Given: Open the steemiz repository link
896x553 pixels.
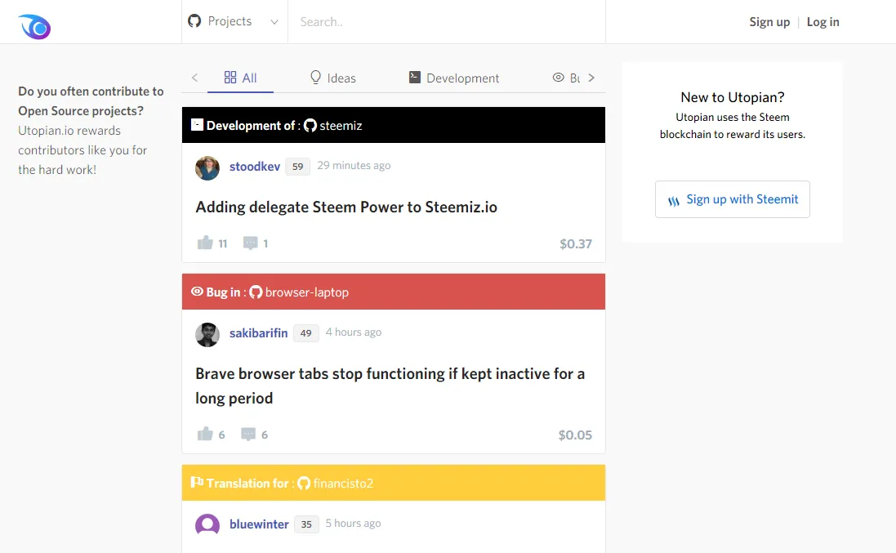Looking at the screenshot, I should [x=341, y=125].
